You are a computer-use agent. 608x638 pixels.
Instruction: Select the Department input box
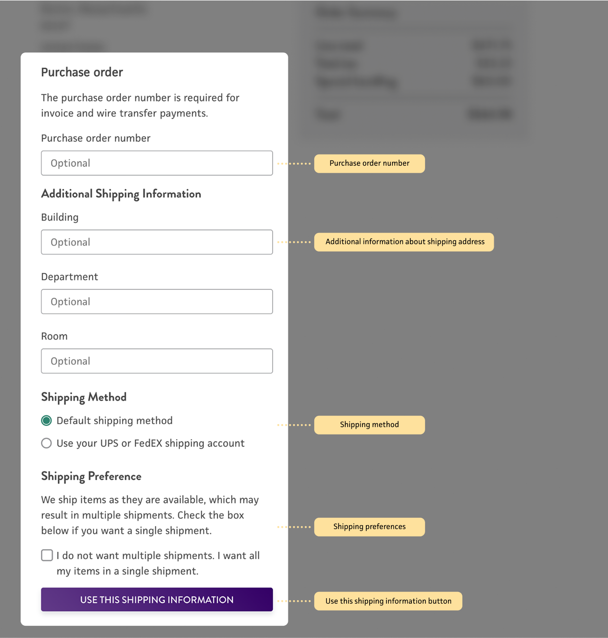[157, 302]
